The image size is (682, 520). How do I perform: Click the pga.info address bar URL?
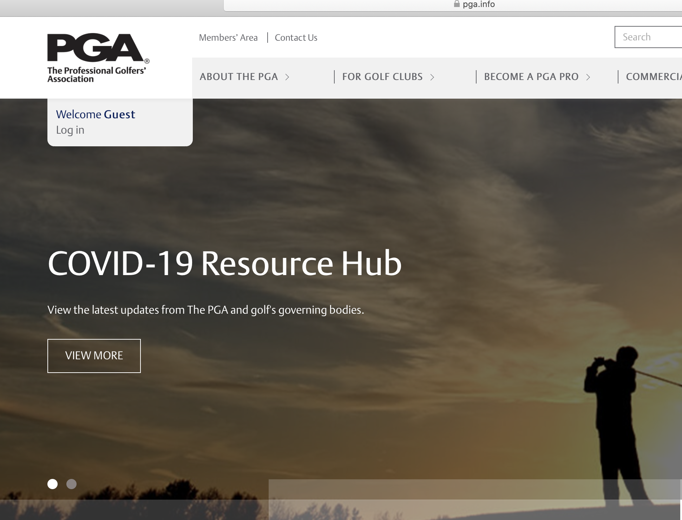[x=479, y=4]
